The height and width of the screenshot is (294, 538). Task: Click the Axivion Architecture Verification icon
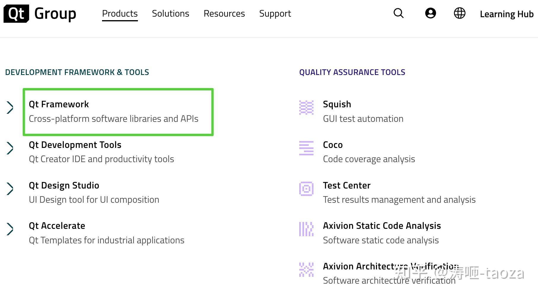pyautogui.click(x=306, y=270)
